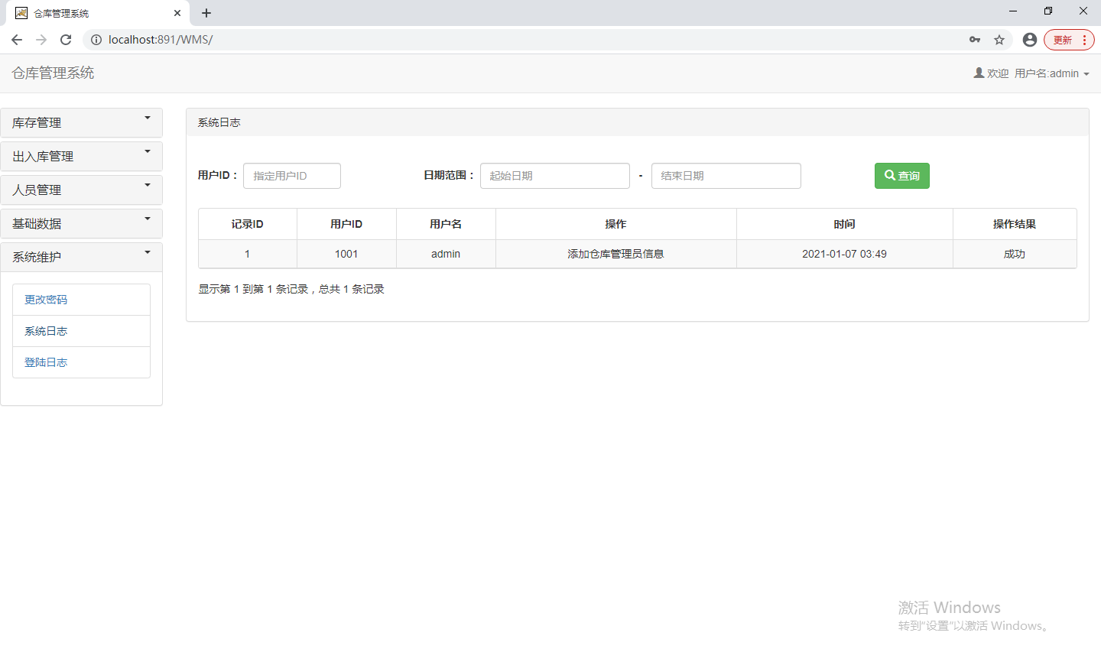Click the 结束日期 date field

(x=726, y=176)
